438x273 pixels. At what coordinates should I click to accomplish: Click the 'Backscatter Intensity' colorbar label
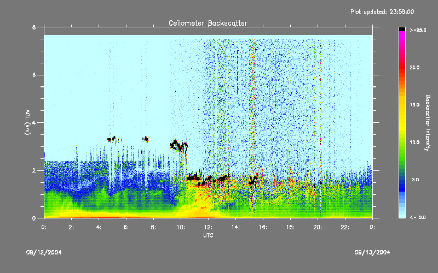coord(428,123)
